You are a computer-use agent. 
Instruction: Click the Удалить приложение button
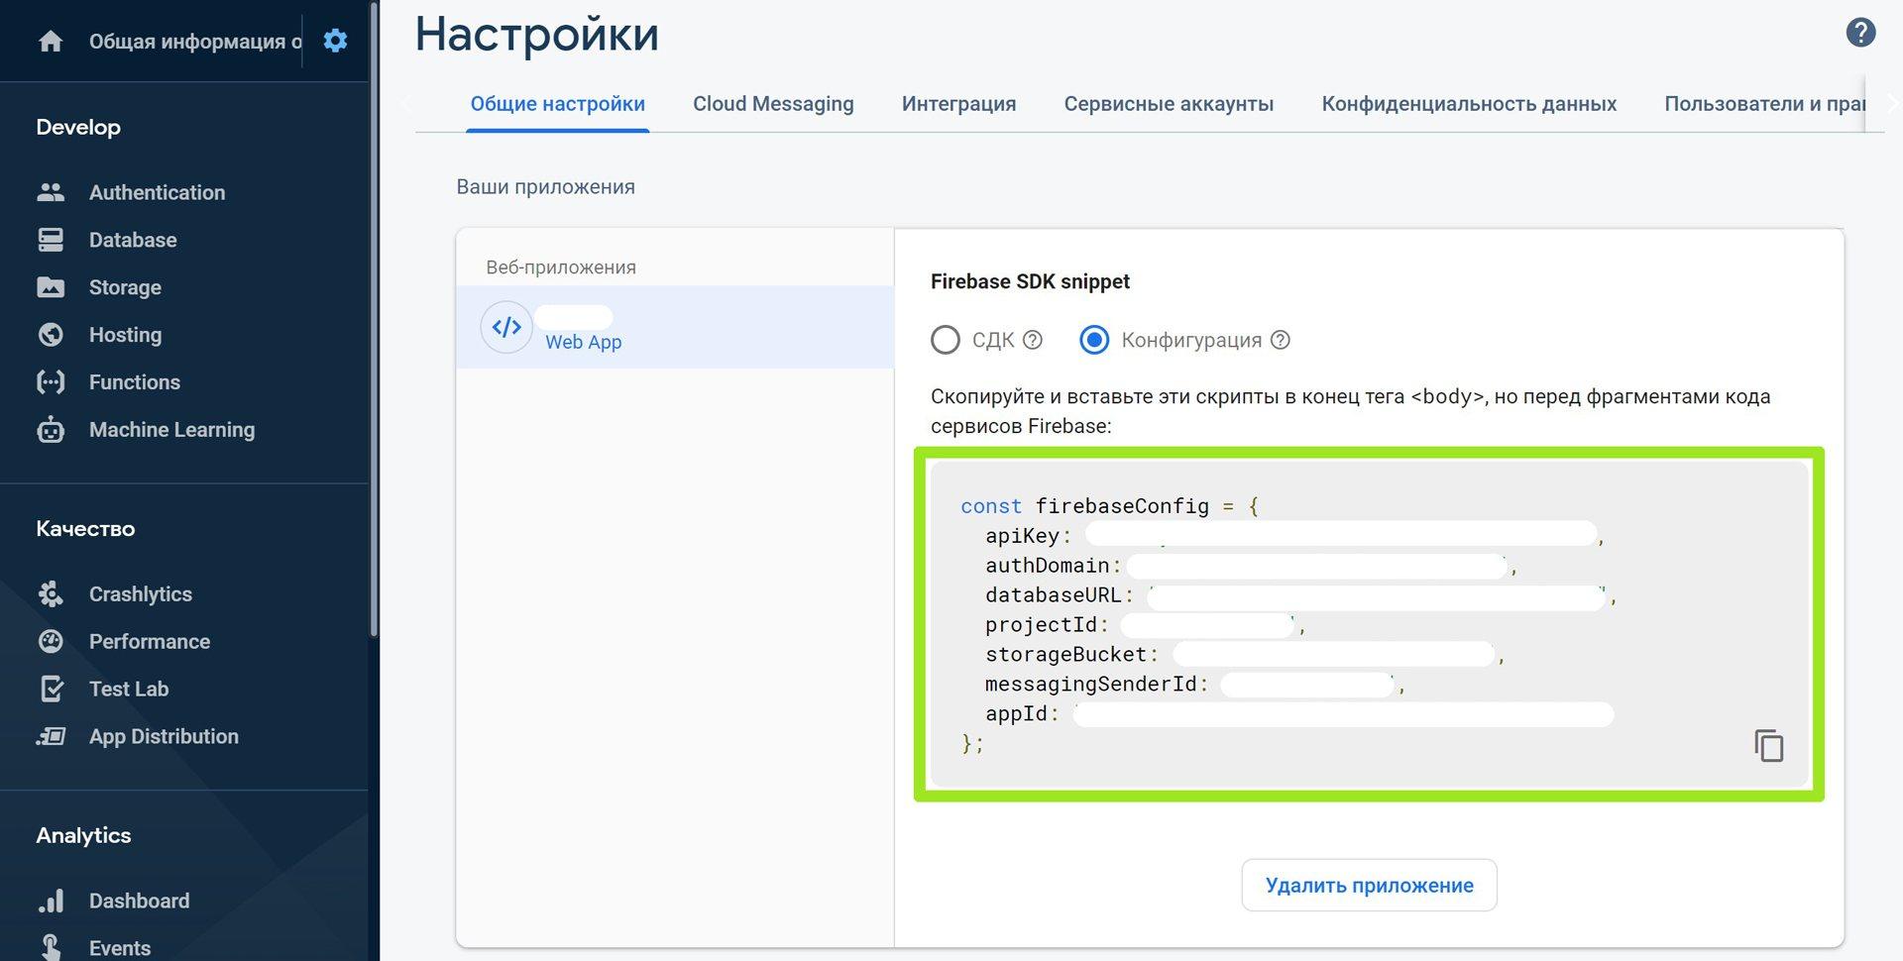click(x=1369, y=886)
